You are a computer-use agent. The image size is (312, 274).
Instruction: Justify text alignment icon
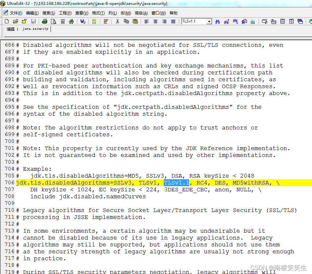173,21
